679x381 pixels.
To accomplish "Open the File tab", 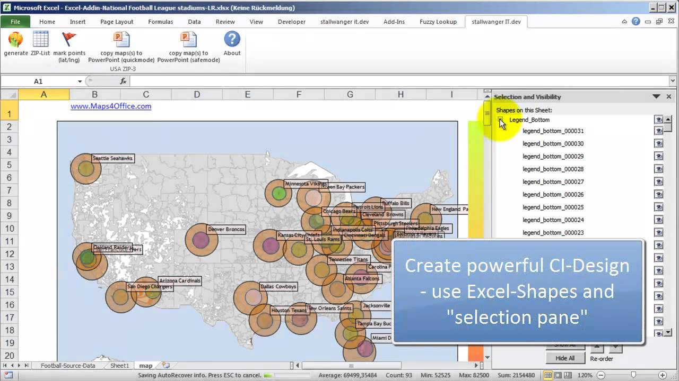I will click(15, 22).
